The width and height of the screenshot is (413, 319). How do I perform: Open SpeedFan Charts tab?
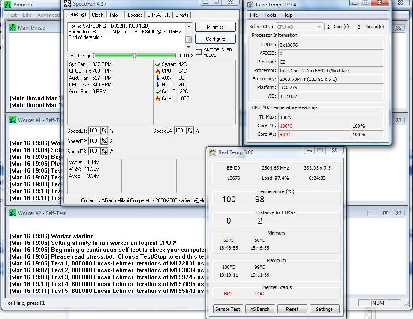pyautogui.click(x=182, y=15)
